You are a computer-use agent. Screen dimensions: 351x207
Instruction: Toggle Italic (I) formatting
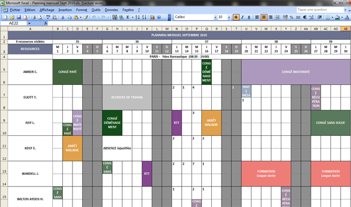pos(242,17)
